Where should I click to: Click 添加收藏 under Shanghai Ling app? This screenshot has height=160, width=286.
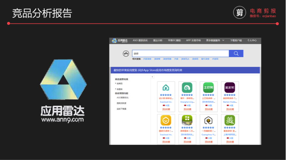187,109
